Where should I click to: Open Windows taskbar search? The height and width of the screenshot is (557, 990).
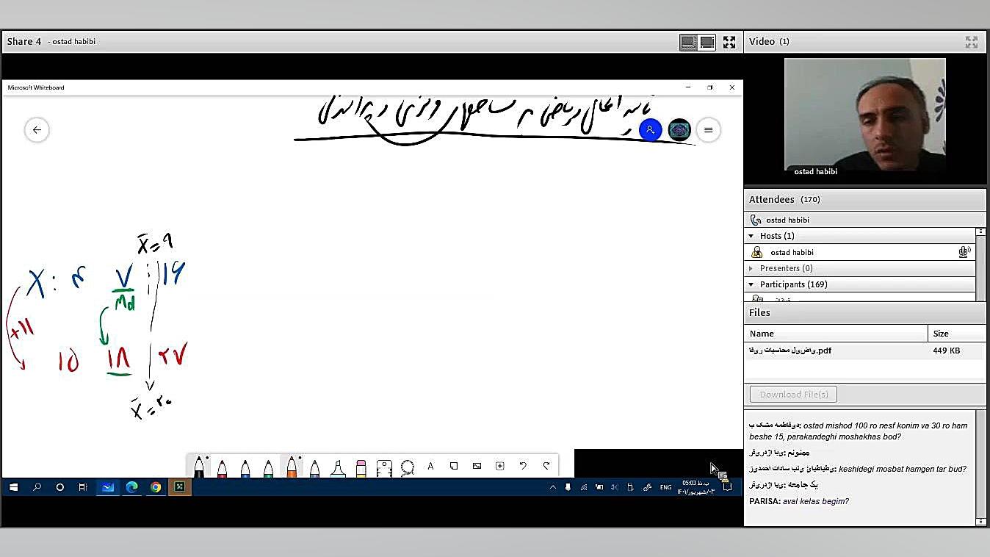[37, 486]
